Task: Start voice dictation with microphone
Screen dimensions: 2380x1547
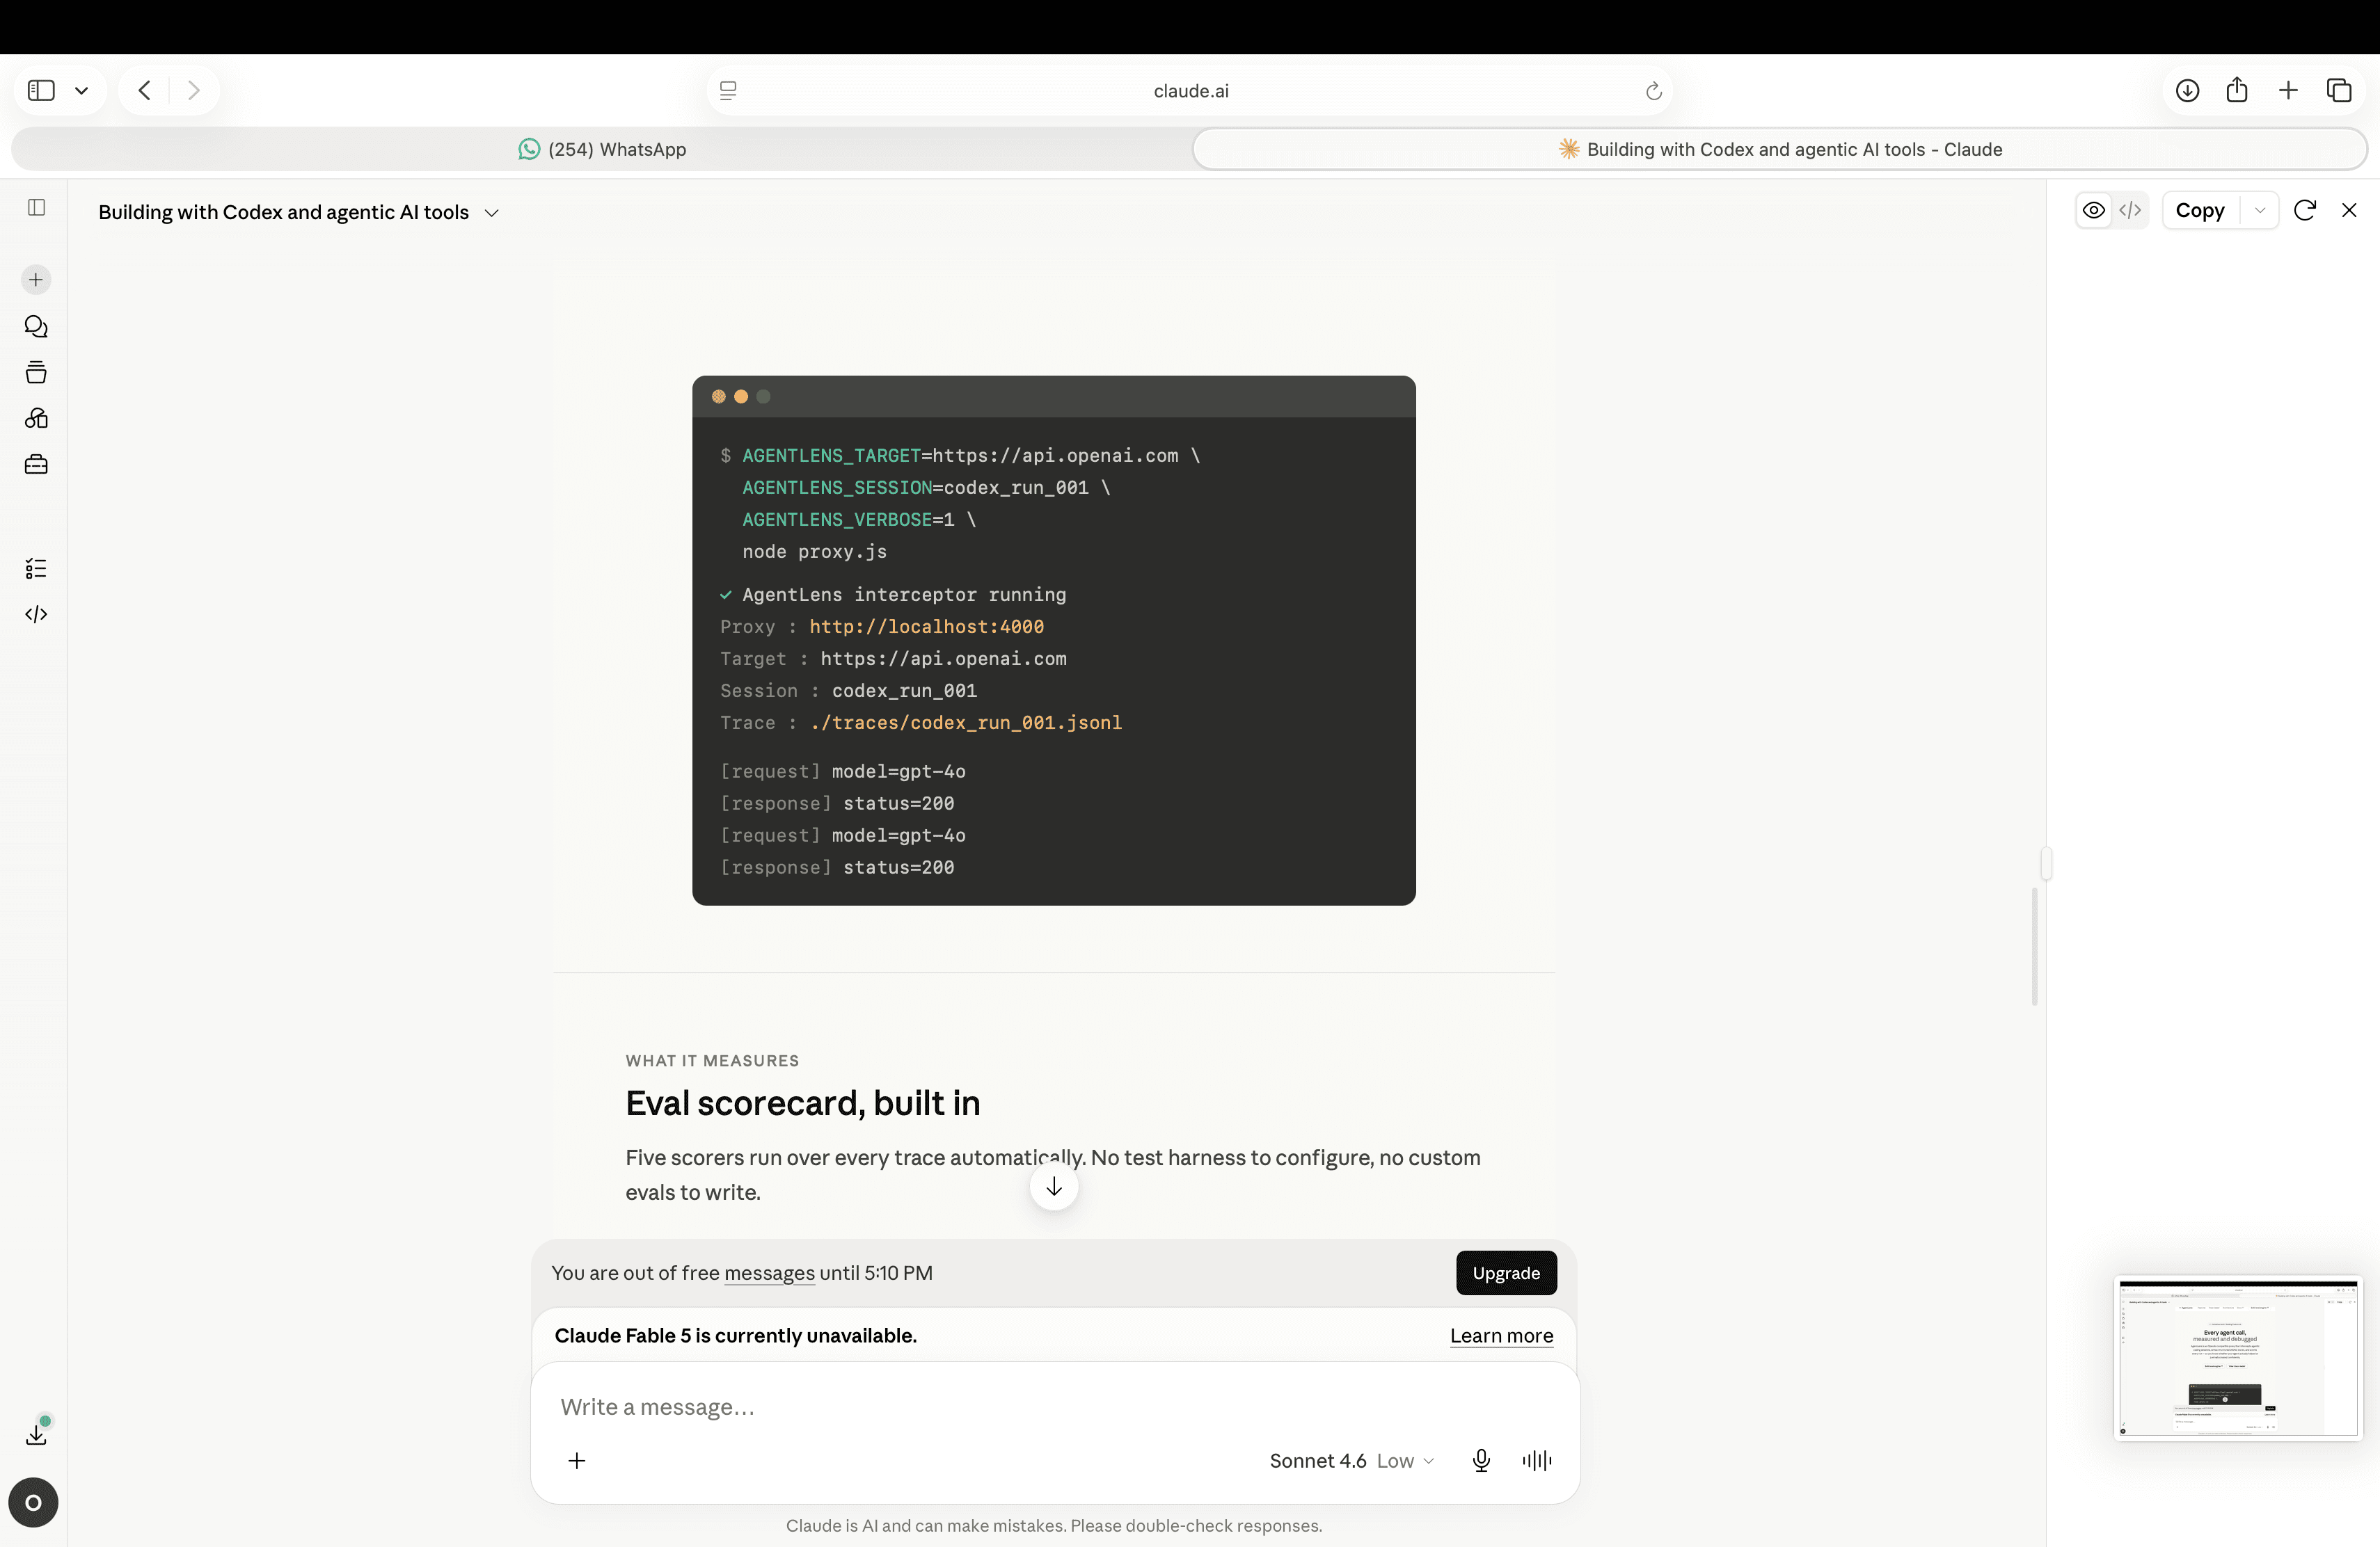Action: [x=1481, y=1461]
